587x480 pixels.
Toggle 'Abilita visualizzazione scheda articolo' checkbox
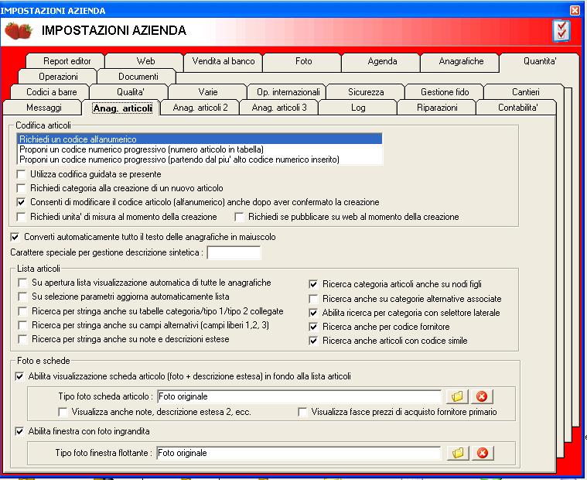pos(19,376)
